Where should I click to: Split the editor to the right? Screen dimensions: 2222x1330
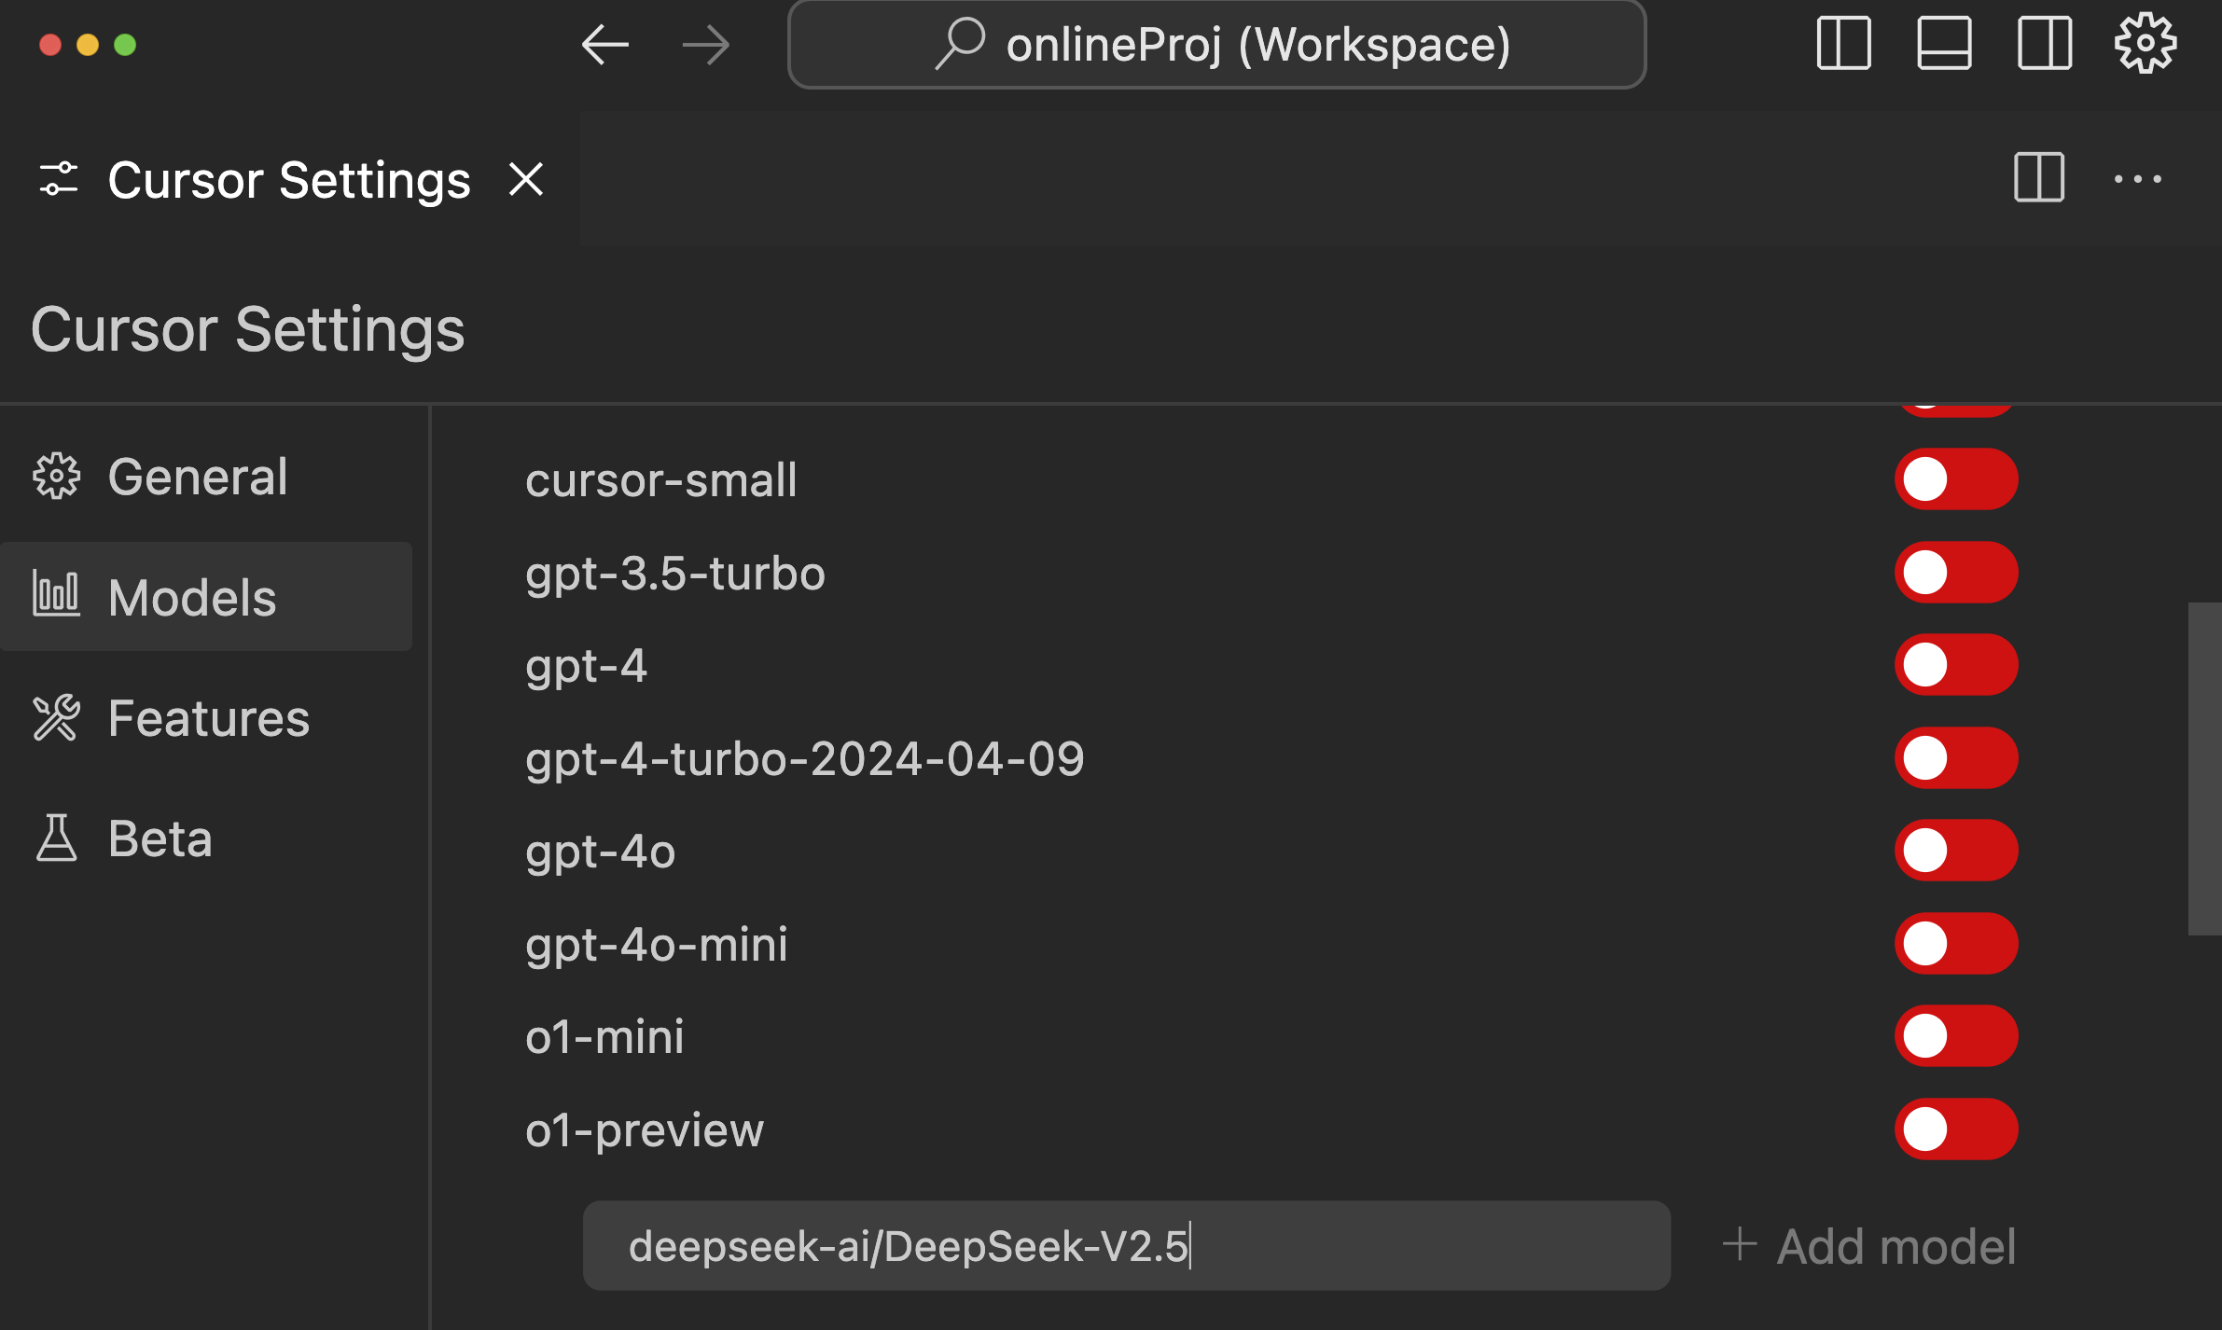coord(2038,177)
